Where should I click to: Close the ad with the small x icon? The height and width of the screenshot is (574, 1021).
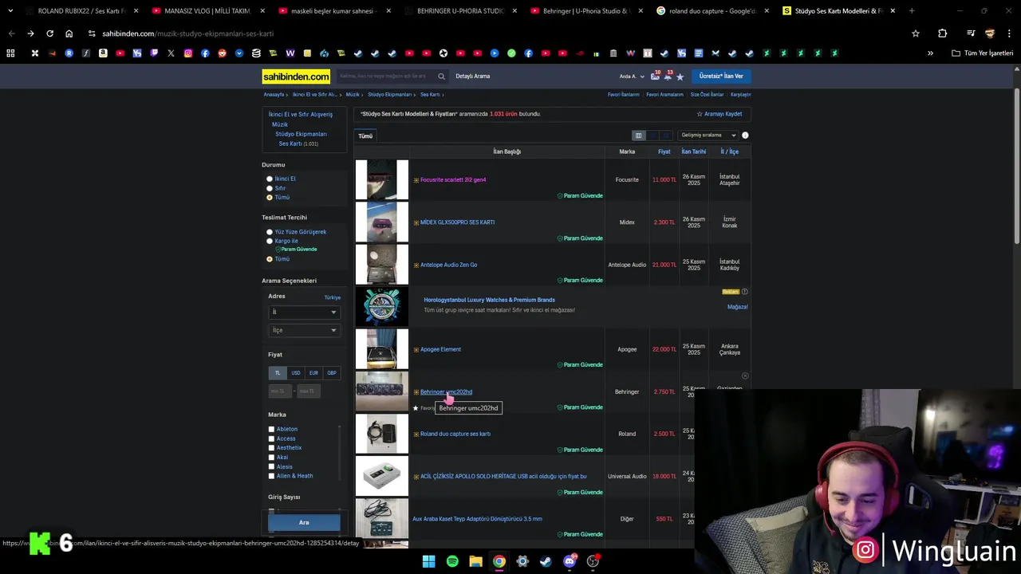click(x=745, y=375)
